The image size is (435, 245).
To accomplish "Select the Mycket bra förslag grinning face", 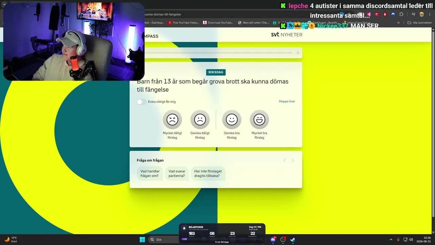I will (259, 119).
